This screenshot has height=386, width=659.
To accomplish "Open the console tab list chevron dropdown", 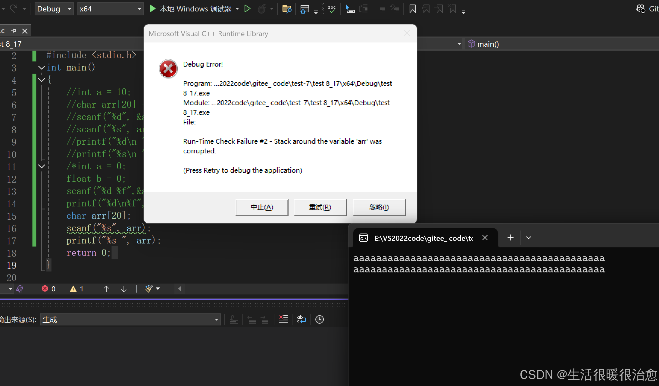I will pyautogui.click(x=529, y=238).
